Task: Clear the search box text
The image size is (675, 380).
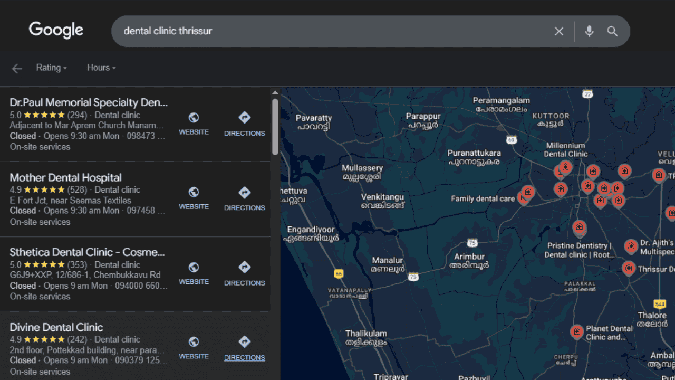Action: pos(559,32)
